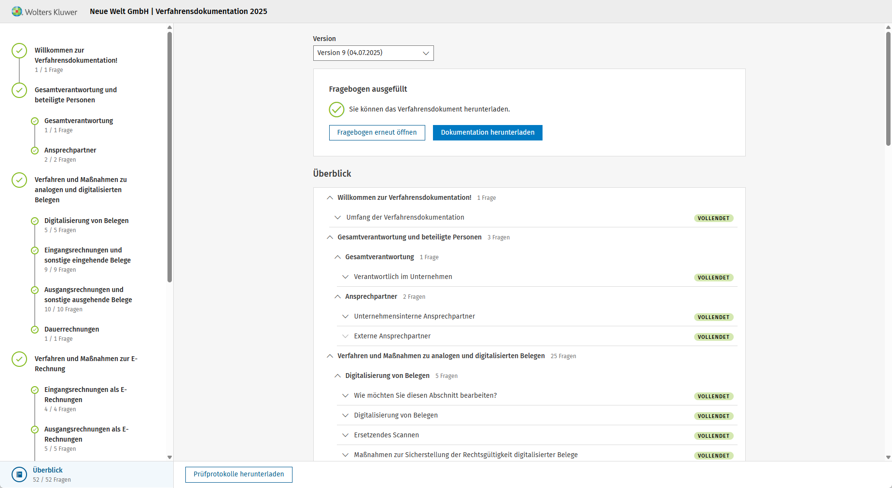Collapse the Ansprechpartner subsection with 2 Fragen
The height and width of the screenshot is (488, 892).
(337, 297)
